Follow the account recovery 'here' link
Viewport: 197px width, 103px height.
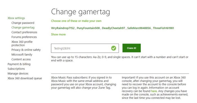point(154,91)
